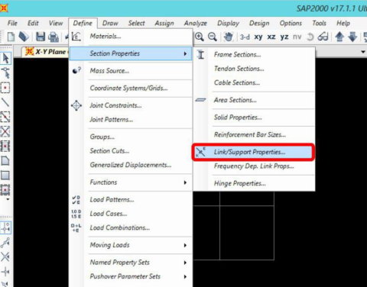Choose Load Cases... menu item
367x287 pixels.
click(131, 214)
